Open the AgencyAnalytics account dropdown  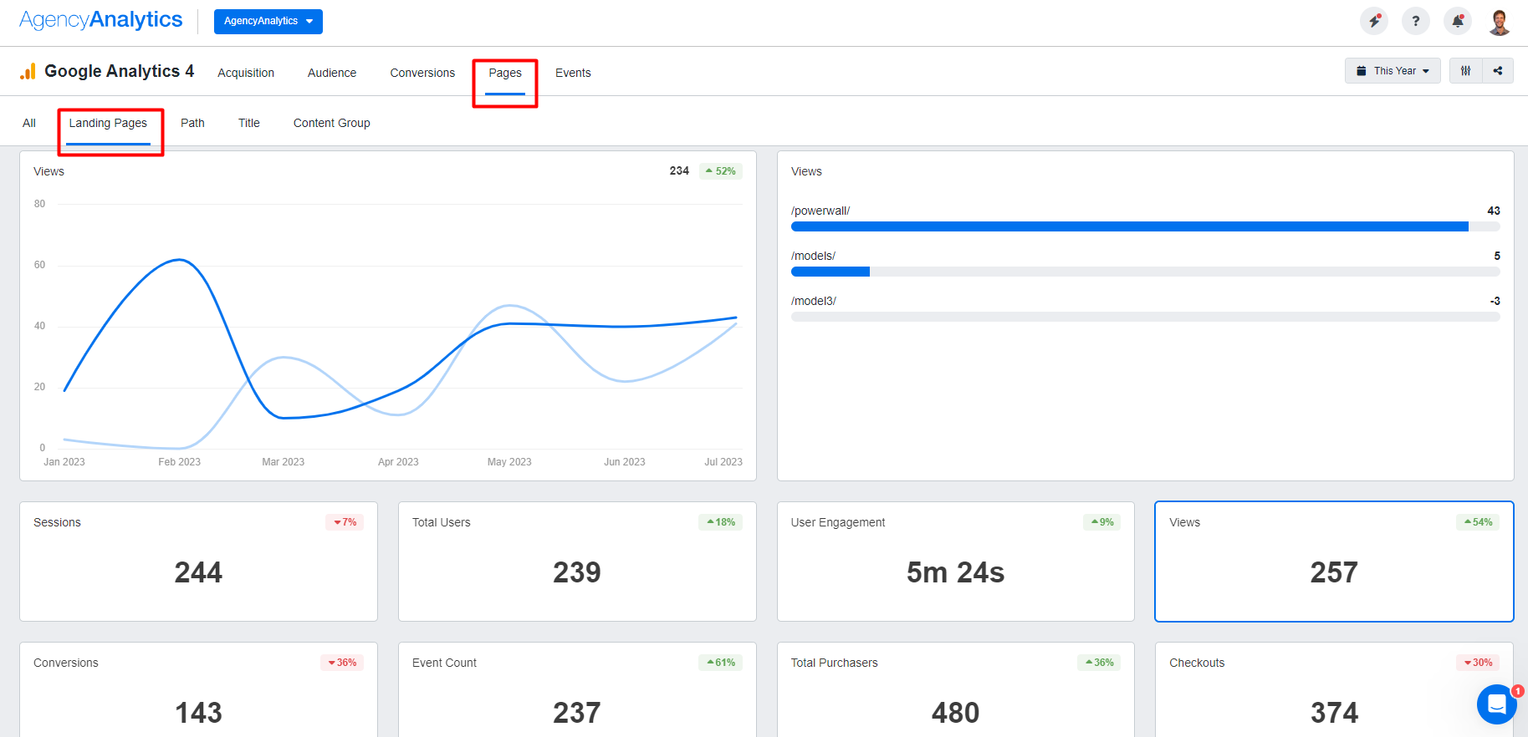pyautogui.click(x=268, y=21)
